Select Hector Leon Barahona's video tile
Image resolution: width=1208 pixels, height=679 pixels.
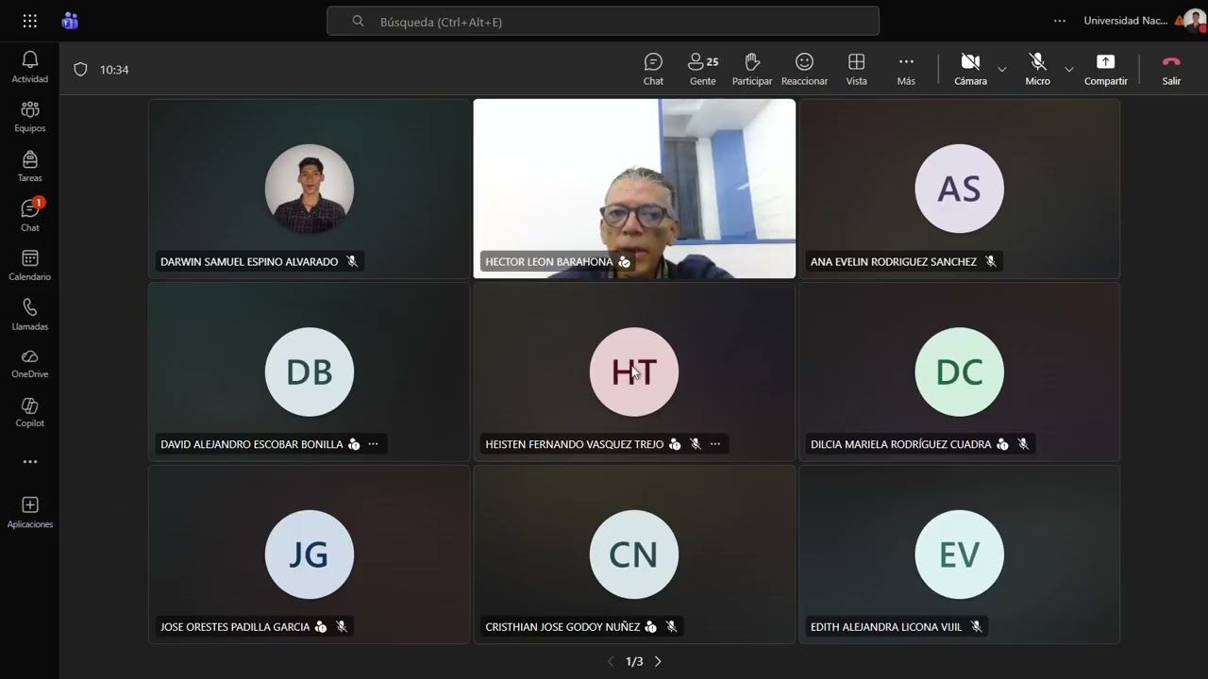634,189
